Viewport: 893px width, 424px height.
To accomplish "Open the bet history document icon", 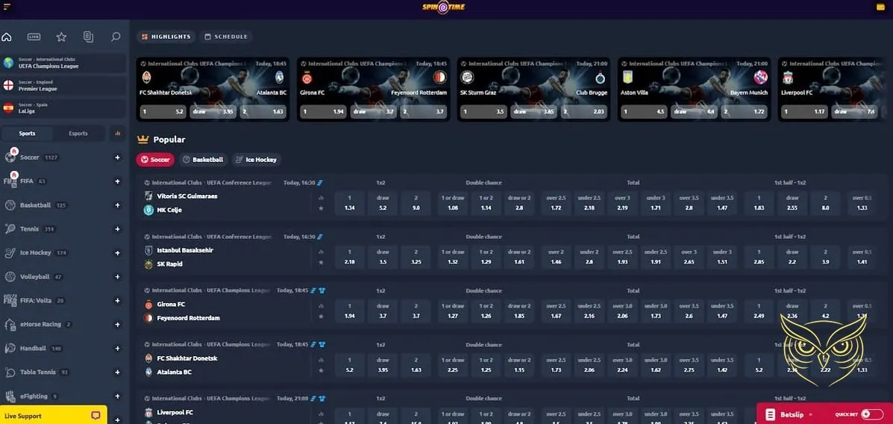I will 88,37.
